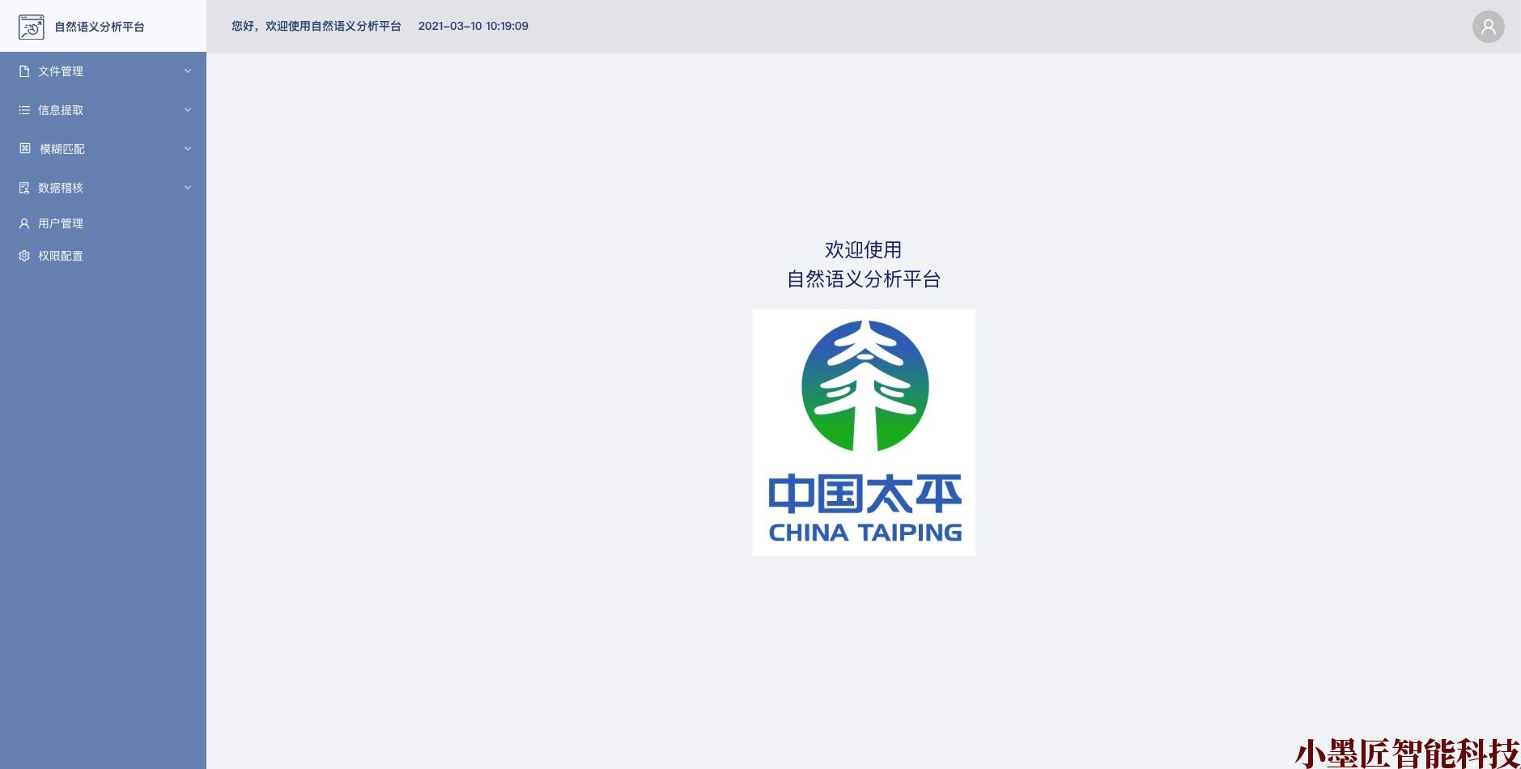Expand the 数据稽核 chevron arrow
The width and height of the screenshot is (1521, 769).
click(x=188, y=188)
